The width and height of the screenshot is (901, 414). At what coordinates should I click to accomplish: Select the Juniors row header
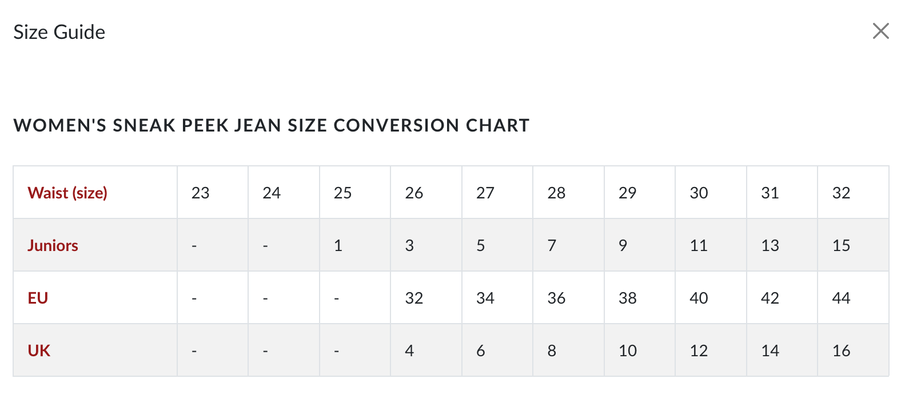coord(95,245)
